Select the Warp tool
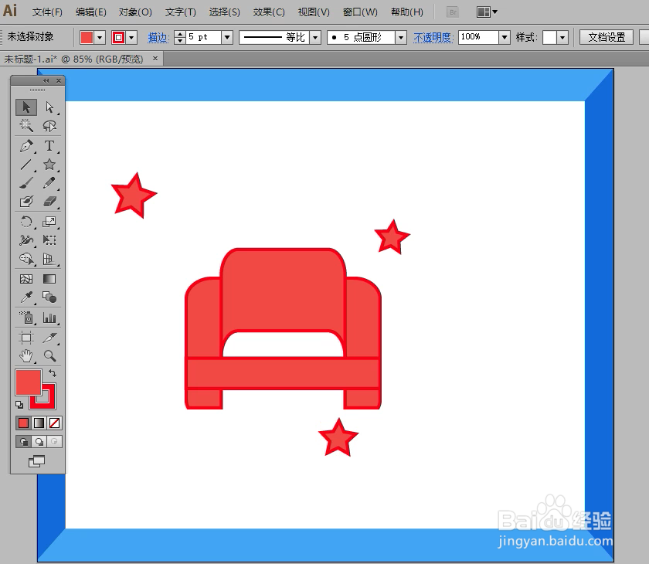The height and width of the screenshot is (564, 649). pyautogui.click(x=26, y=240)
